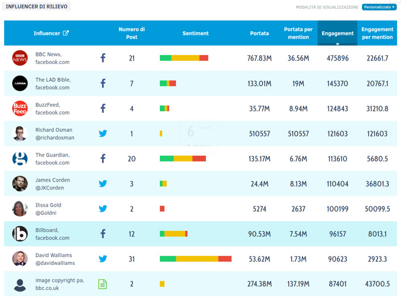Image resolution: width=401 pixels, height=304 pixels.
Task: Click The Guardian sentiment bar
Action: click(x=183, y=159)
